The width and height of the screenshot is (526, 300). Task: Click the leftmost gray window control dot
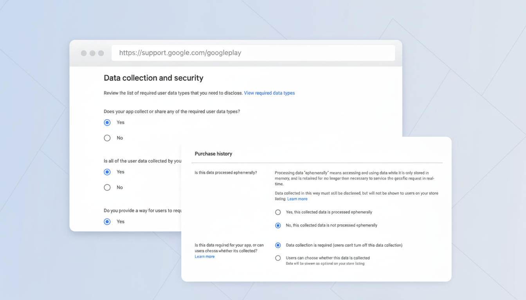coord(84,53)
